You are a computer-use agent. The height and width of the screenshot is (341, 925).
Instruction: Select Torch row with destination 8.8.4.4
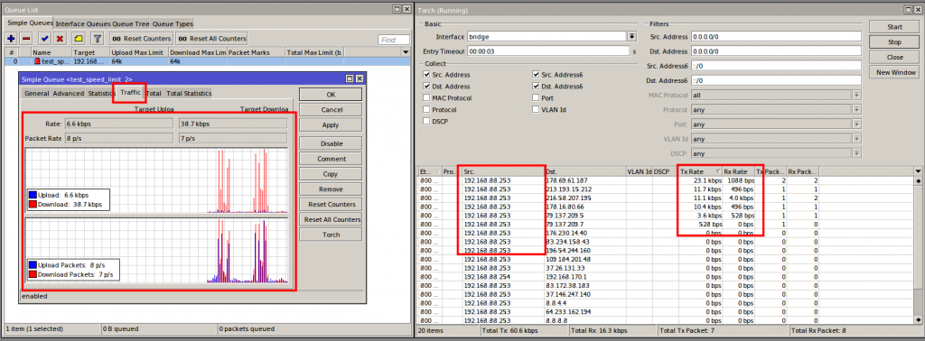tap(666, 303)
